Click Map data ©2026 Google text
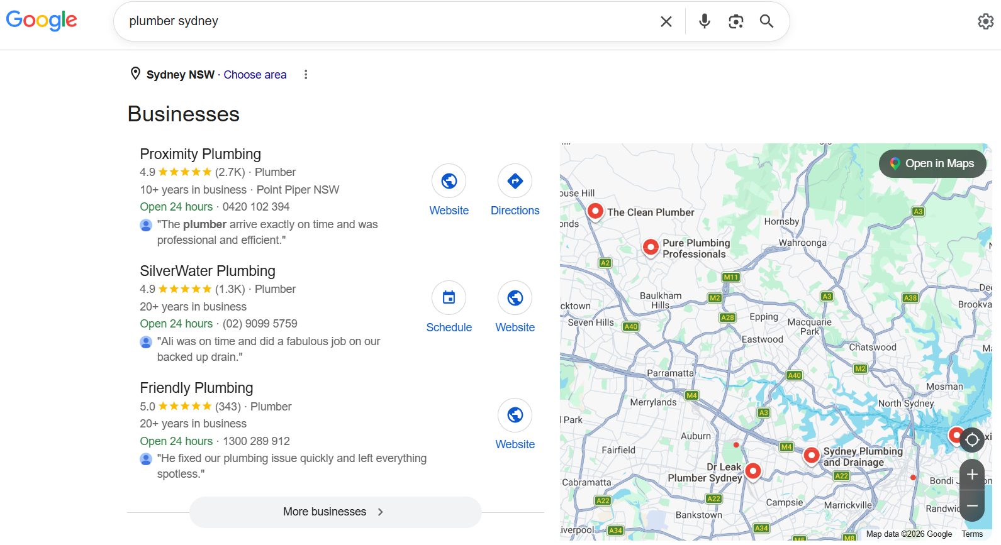This screenshot has height=545, width=1001. [x=909, y=534]
